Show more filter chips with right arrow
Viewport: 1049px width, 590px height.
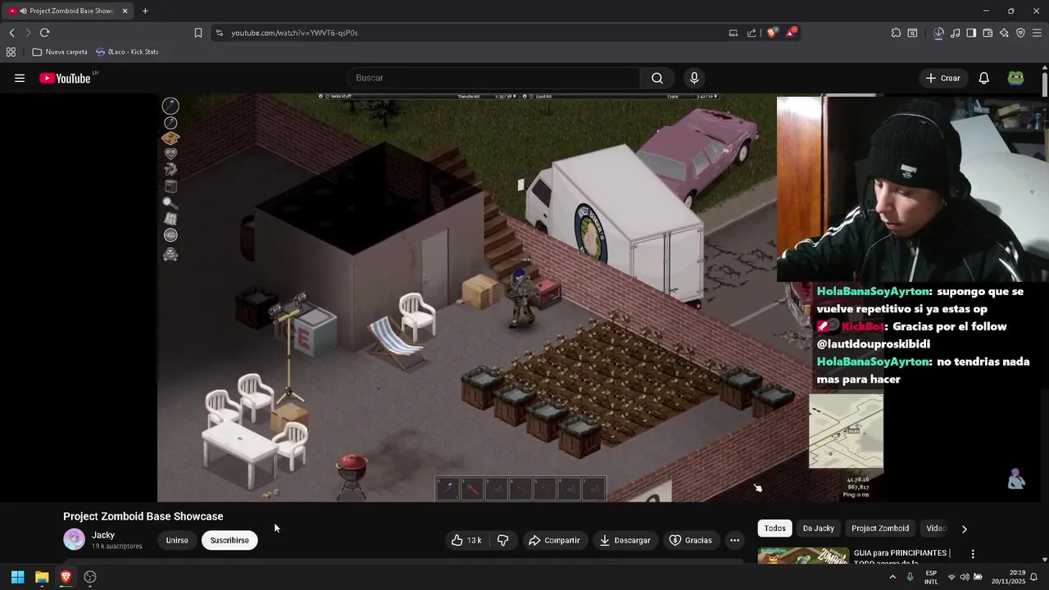point(964,529)
